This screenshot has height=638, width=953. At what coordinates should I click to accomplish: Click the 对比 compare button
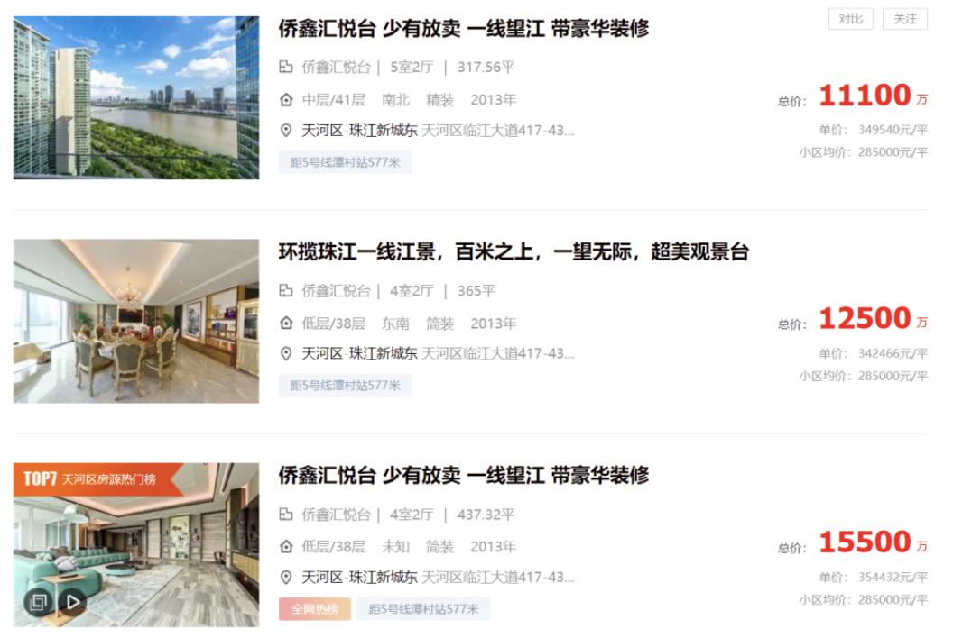[850, 19]
